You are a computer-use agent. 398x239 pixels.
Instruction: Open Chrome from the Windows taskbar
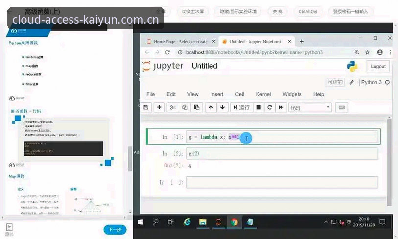click(234, 222)
